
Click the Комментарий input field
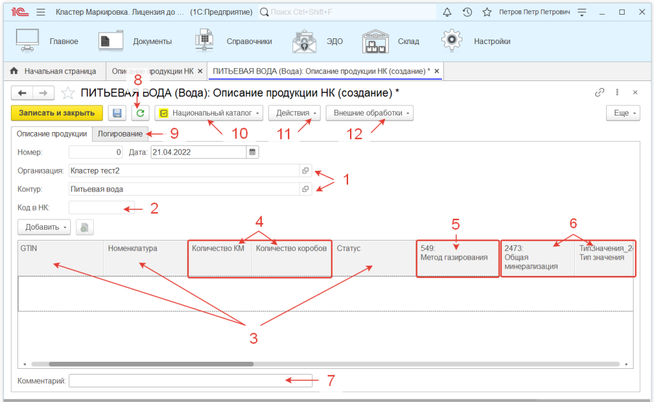[x=190, y=381]
